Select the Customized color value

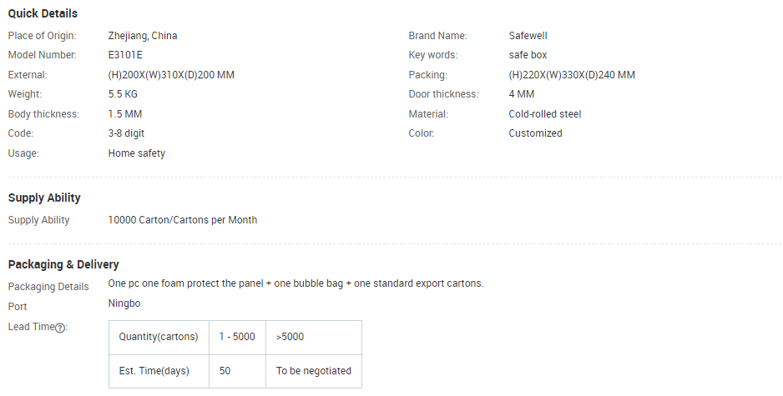pos(535,133)
